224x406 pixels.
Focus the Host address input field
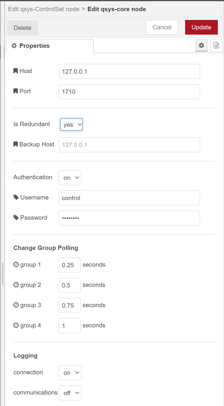point(129,72)
